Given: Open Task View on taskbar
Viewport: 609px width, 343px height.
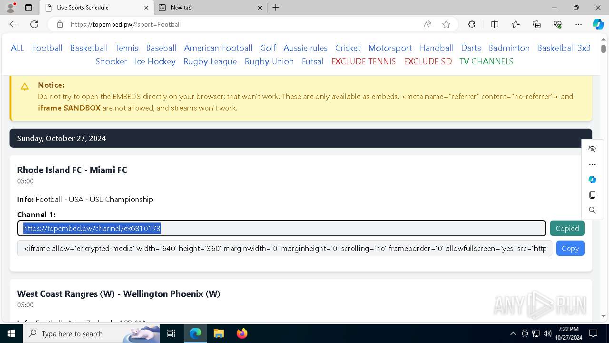Looking at the screenshot, I should pos(172,333).
